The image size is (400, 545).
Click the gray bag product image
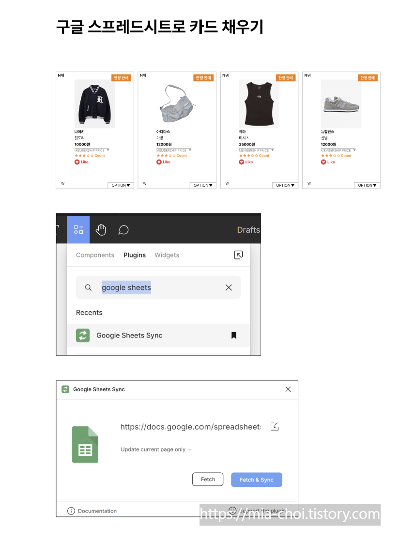[176, 104]
